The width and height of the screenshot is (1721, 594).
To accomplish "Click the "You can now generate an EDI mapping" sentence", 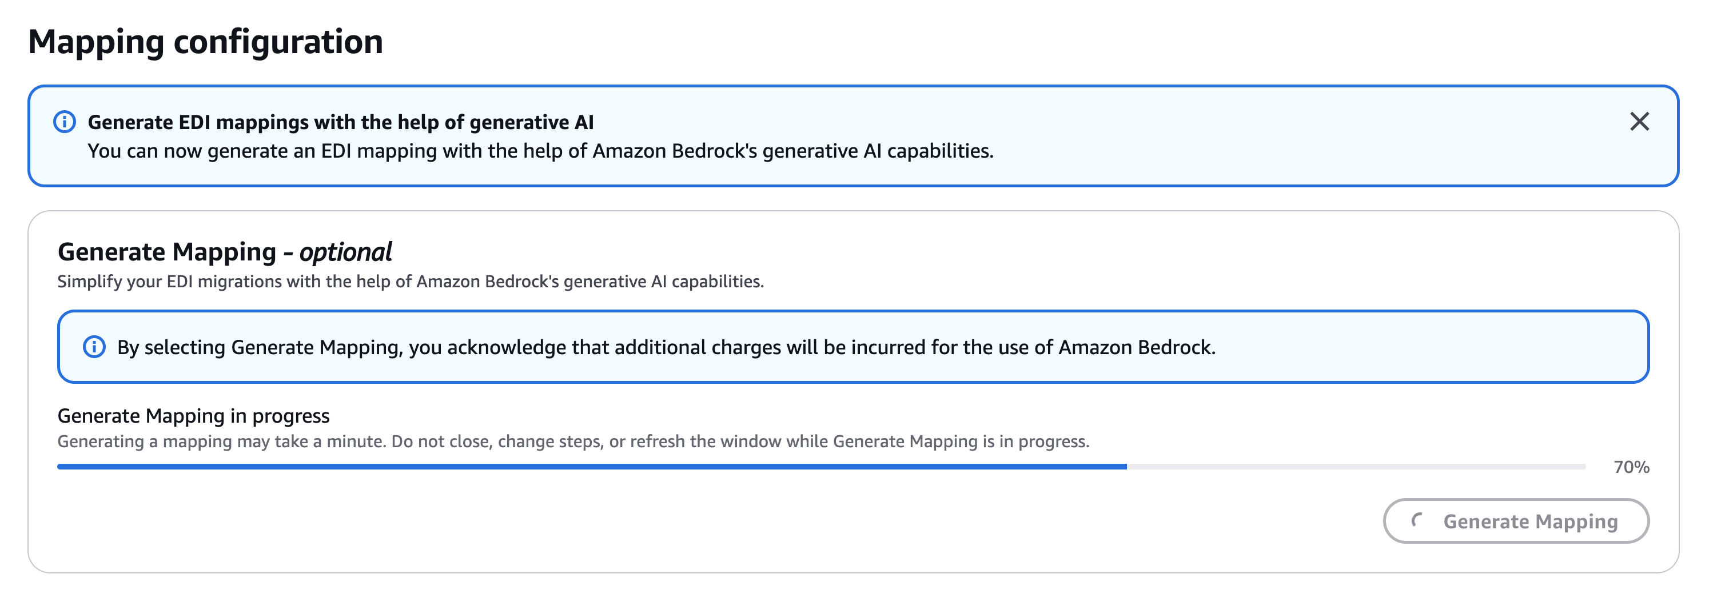I will coord(540,151).
